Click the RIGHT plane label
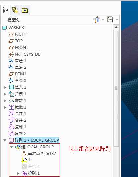The height and width of the screenshot is (177, 138). coord(21,34)
